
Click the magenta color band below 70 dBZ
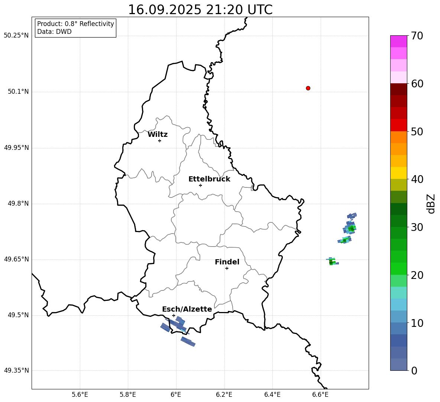pos(398,41)
